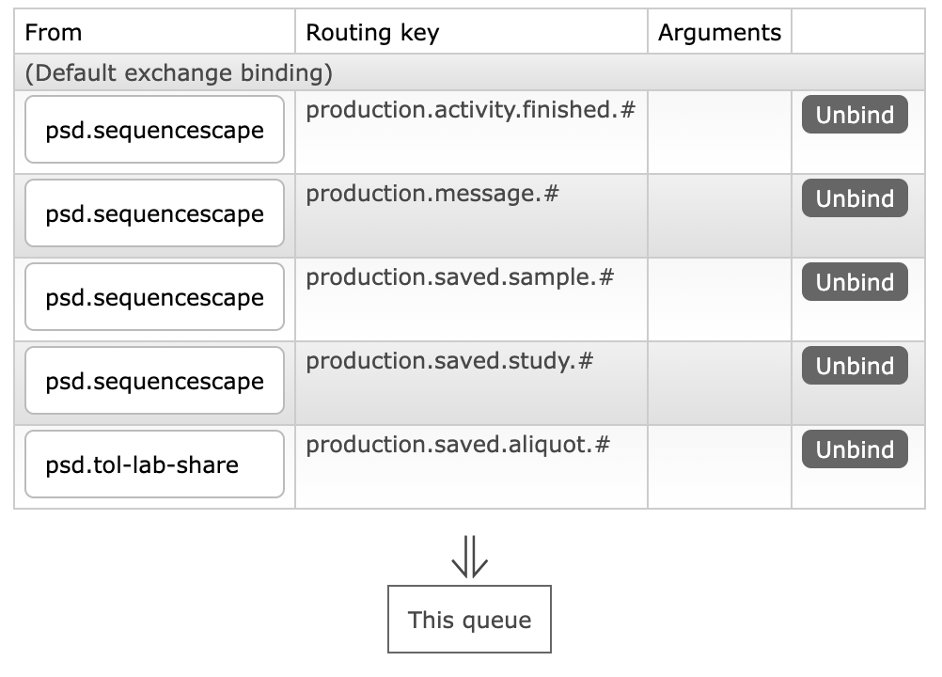The image size is (942, 677).
Task: Click the Default exchange binding row
Action: (x=179, y=72)
